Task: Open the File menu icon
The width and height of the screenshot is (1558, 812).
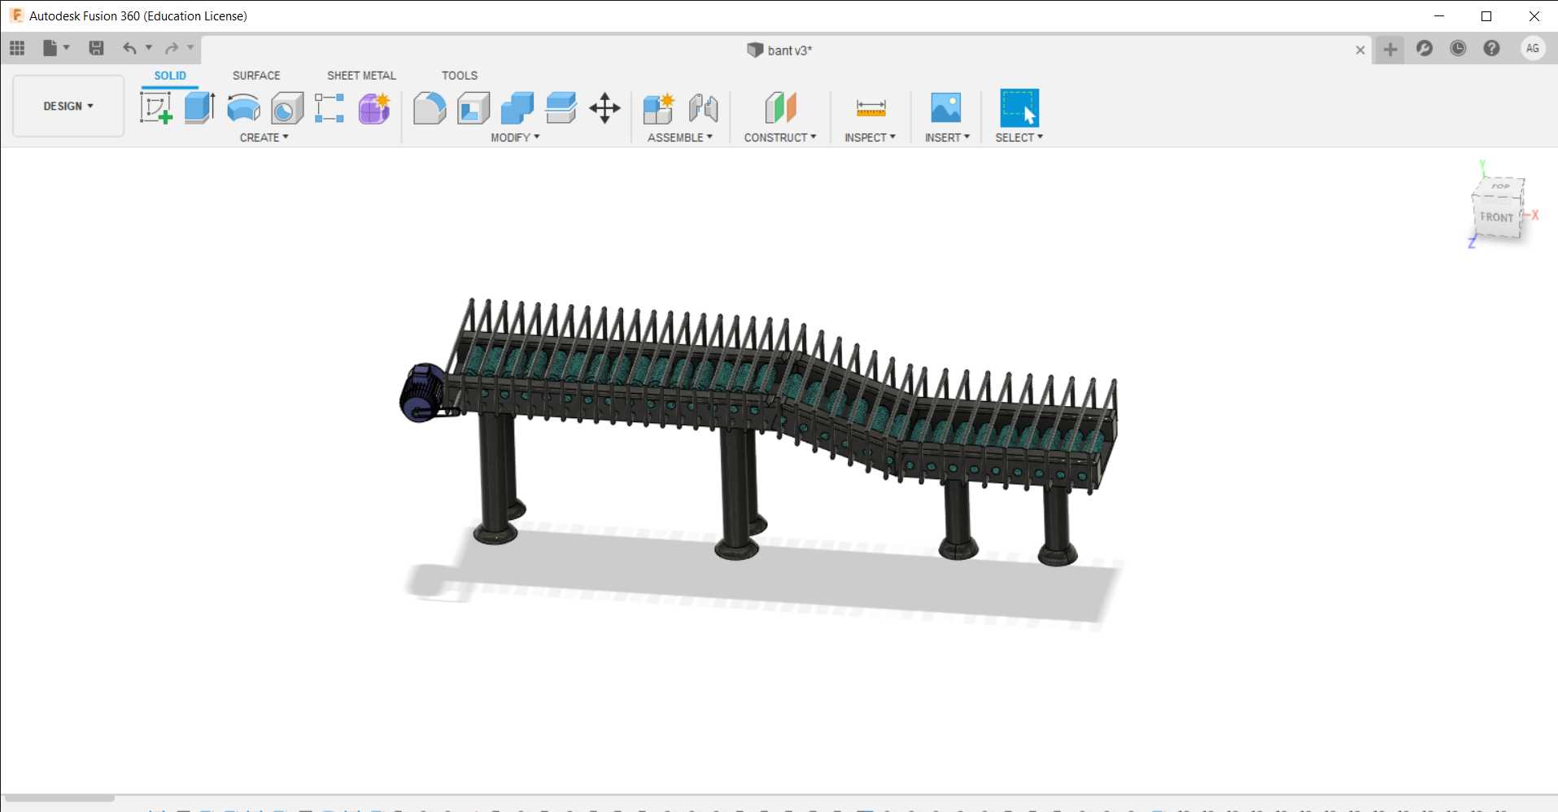Action: tap(50, 48)
